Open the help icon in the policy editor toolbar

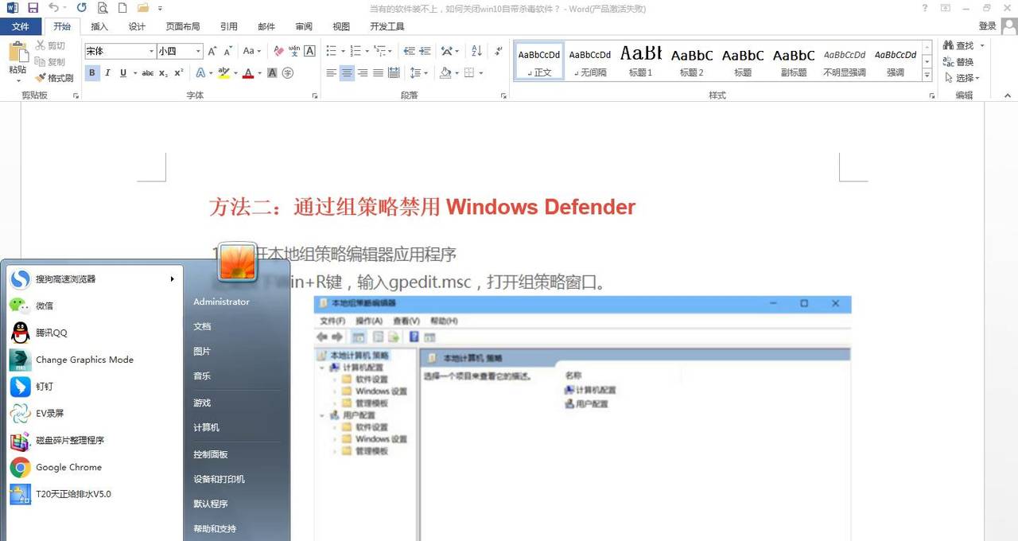(414, 336)
